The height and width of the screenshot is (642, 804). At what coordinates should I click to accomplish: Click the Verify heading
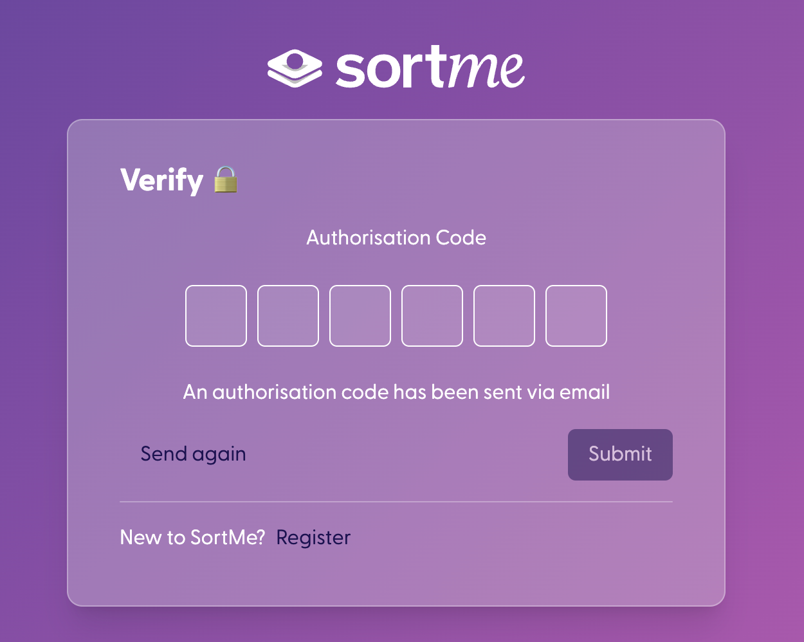tap(161, 180)
